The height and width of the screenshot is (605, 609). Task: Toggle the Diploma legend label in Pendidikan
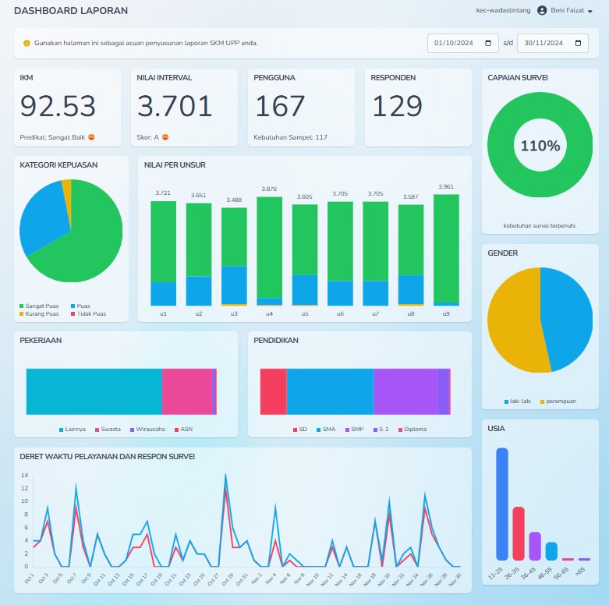(x=415, y=430)
